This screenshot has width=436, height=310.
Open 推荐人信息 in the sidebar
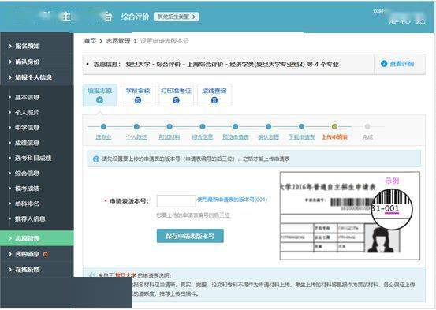(30, 218)
